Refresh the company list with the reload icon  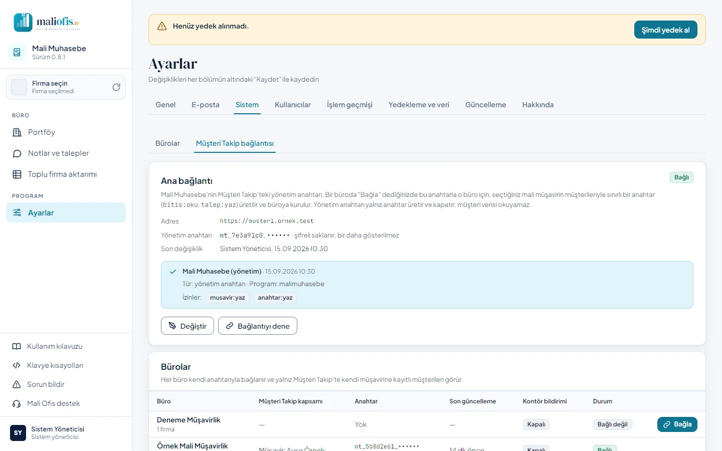click(x=116, y=87)
